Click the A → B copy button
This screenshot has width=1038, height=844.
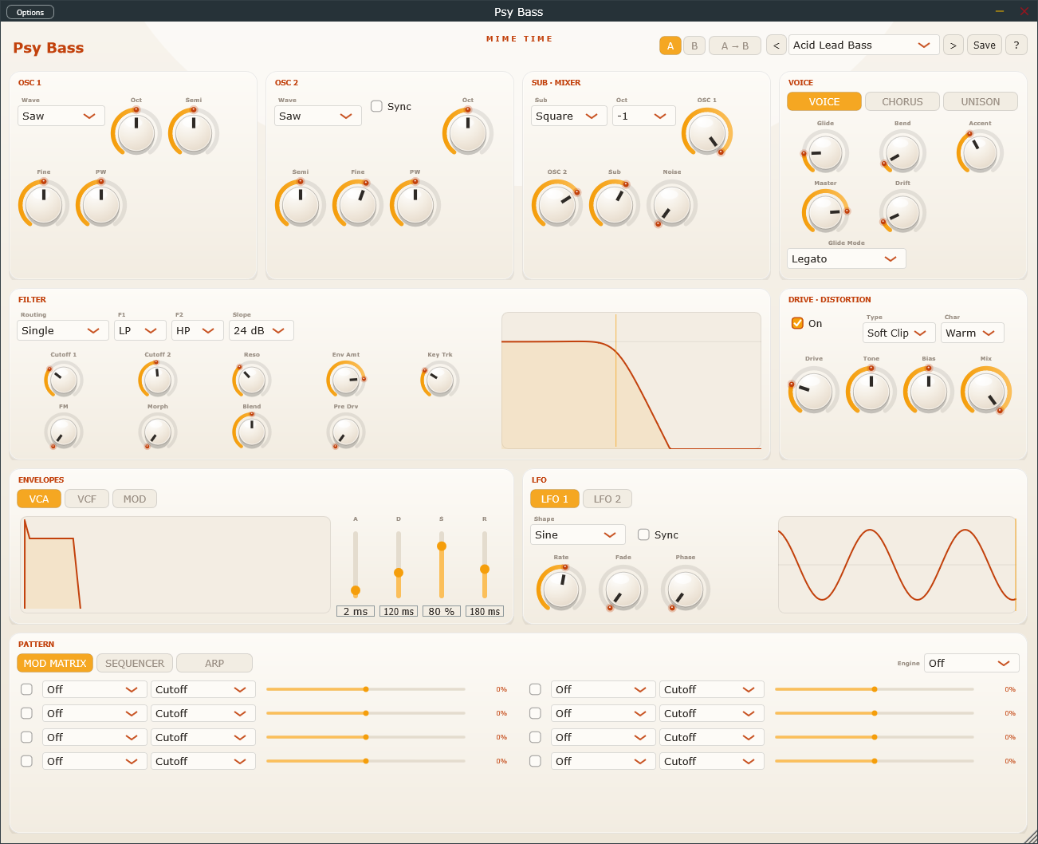pyautogui.click(x=735, y=45)
